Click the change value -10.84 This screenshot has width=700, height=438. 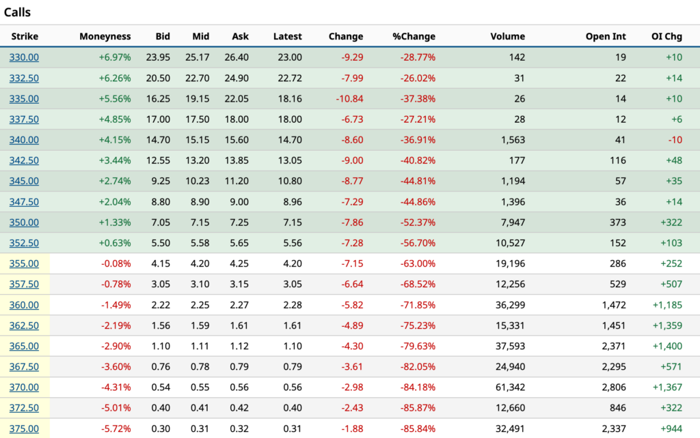(x=349, y=99)
